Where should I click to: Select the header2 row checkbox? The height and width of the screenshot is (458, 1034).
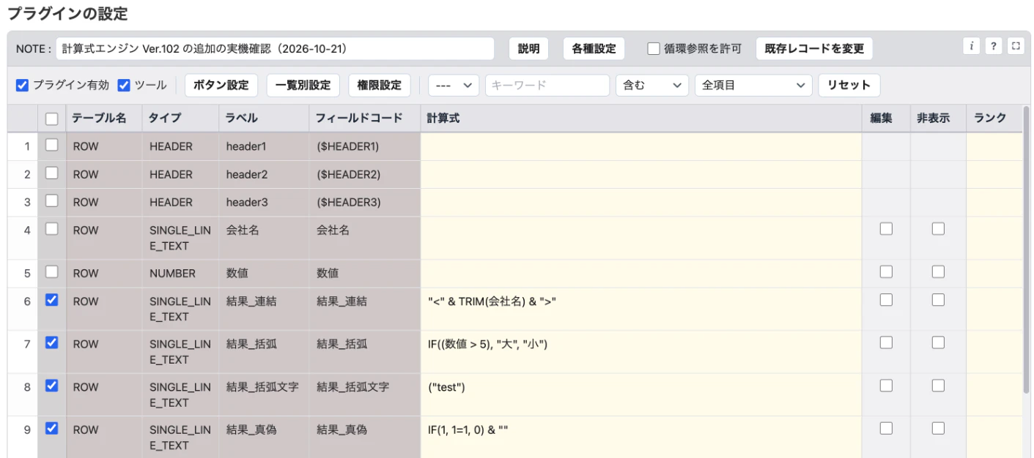(51, 173)
